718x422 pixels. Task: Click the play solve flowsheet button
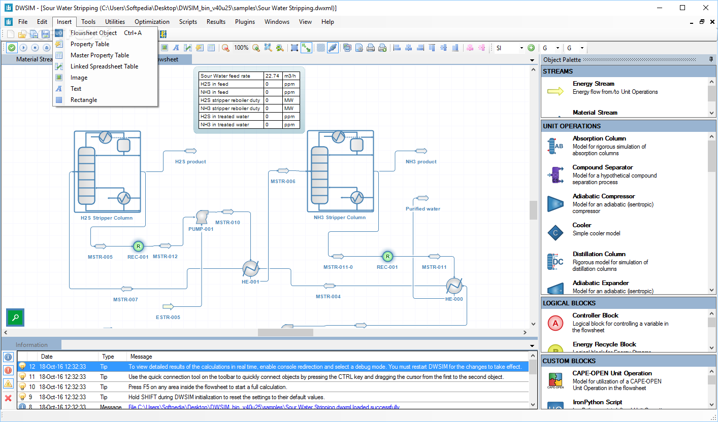pos(23,48)
